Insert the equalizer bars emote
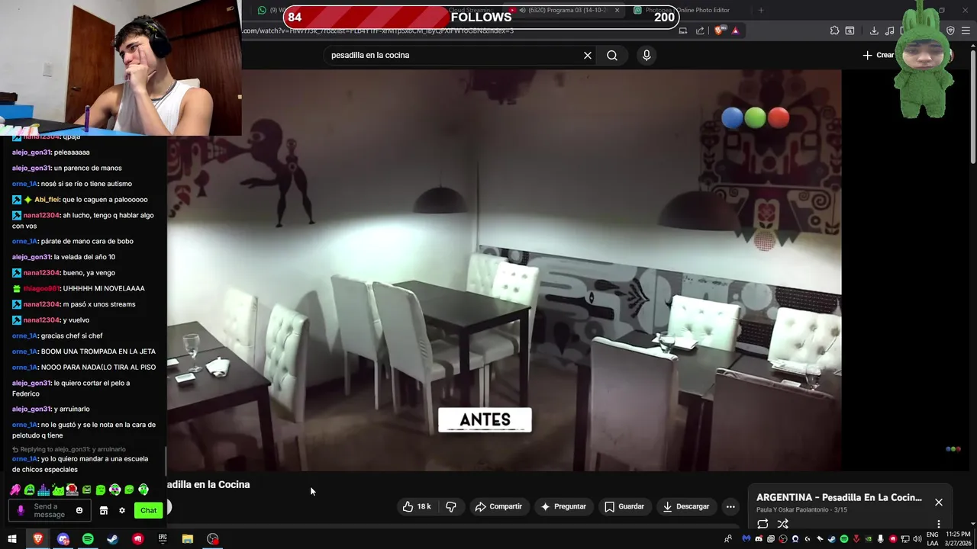Viewport: 977px width, 549px height. tap(44, 490)
